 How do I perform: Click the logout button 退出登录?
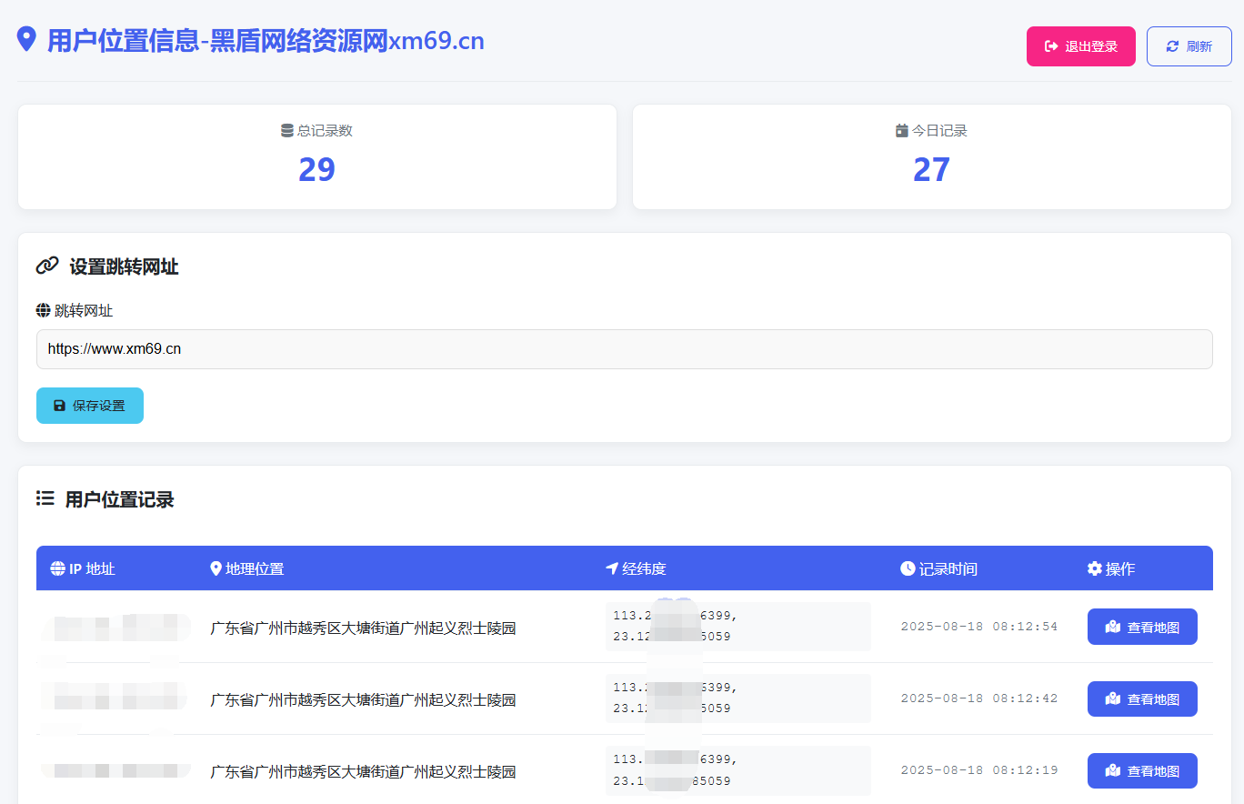(1081, 46)
